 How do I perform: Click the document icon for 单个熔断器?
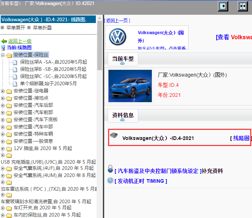(15, 84)
